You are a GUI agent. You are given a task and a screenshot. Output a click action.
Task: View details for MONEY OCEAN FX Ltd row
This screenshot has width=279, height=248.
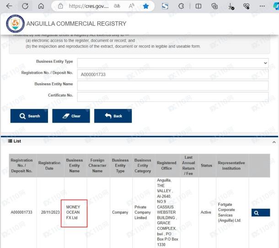pyautogui.click(x=261, y=213)
